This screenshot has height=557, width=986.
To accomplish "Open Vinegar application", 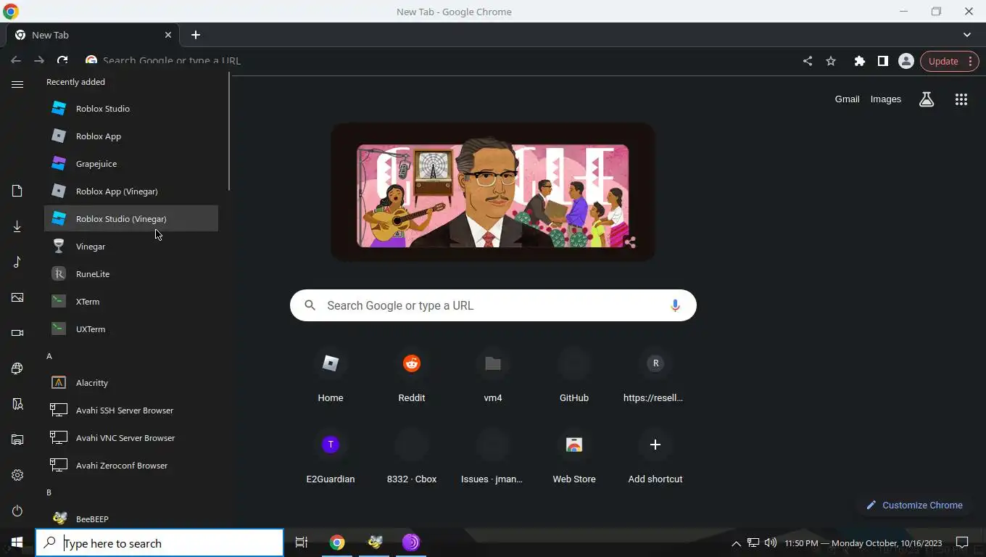I will tap(130, 247).
